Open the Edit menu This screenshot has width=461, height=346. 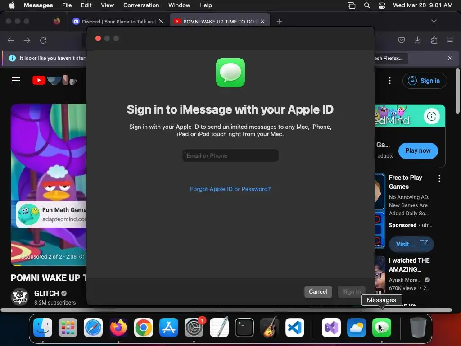click(x=86, y=5)
